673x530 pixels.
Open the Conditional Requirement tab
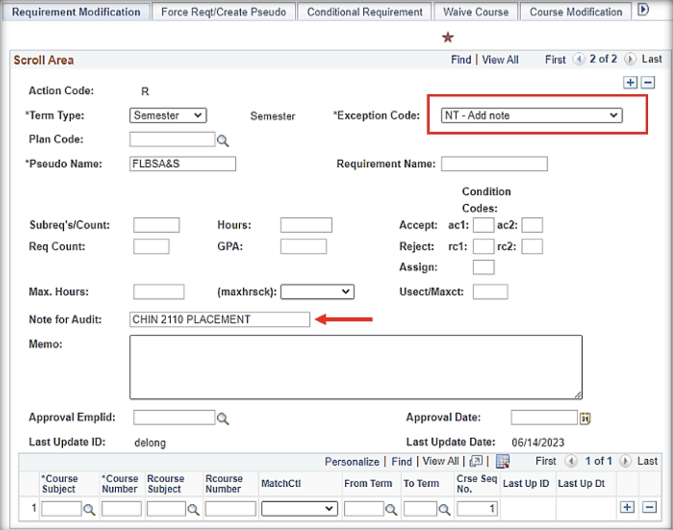point(365,12)
